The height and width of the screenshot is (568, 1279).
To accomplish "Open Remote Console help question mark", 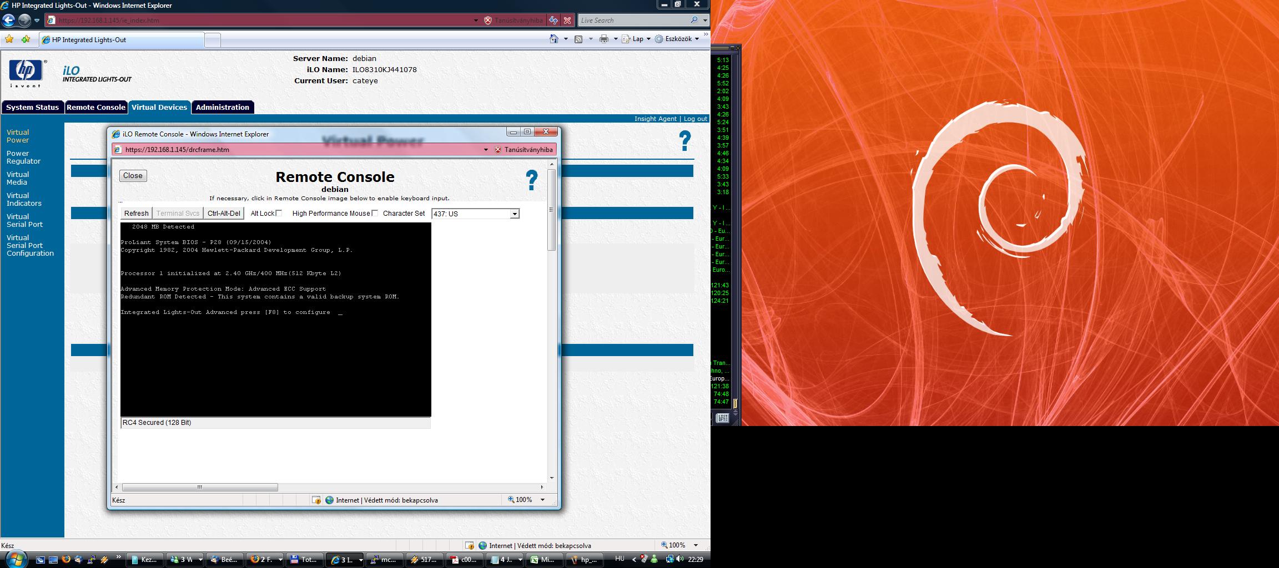I will point(531,181).
